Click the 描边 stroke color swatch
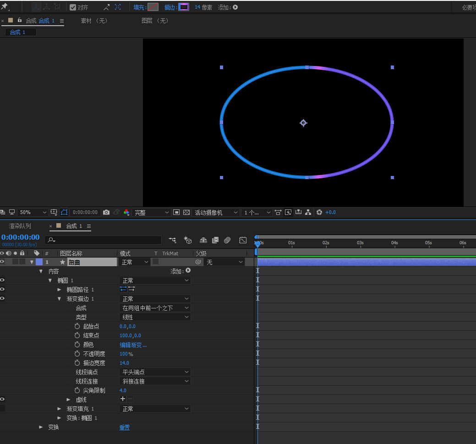The image size is (476, 444). [184, 7]
